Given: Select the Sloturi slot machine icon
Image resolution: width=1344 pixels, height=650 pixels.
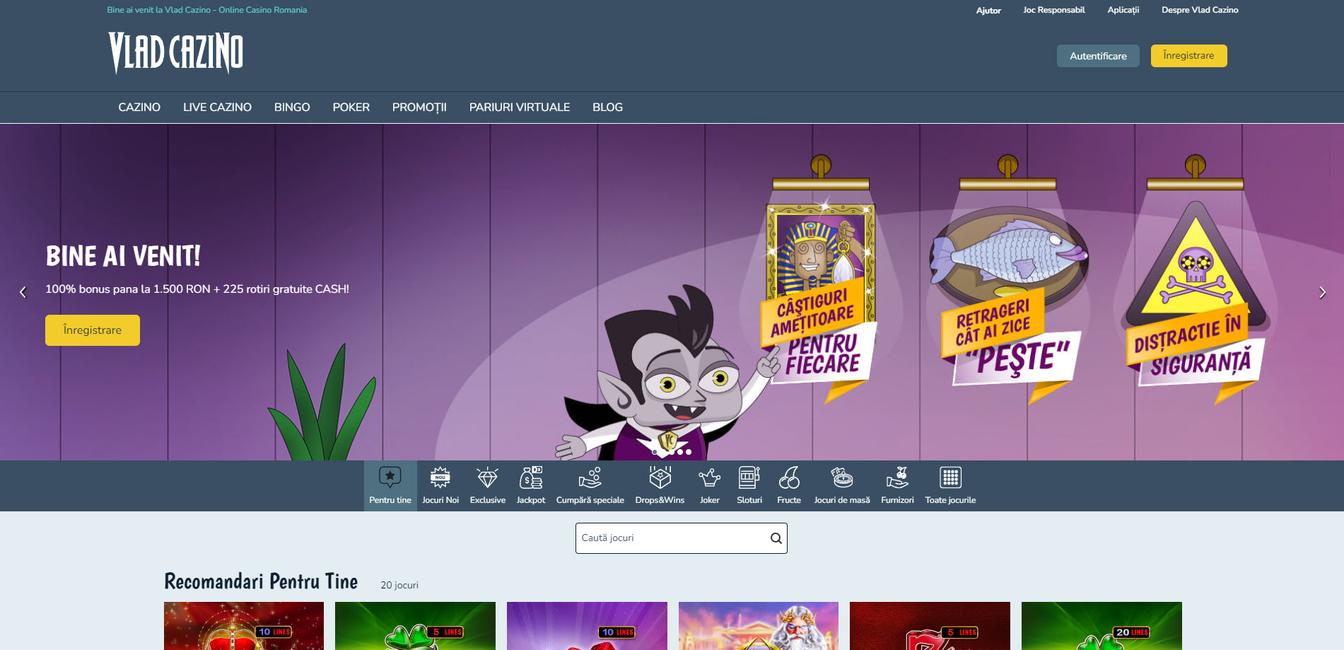Looking at the screenshot, I should coord(749,477).
